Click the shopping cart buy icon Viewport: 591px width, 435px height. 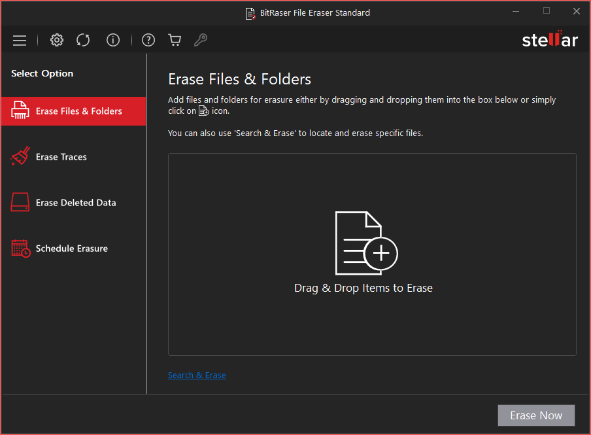pos(175,40)
